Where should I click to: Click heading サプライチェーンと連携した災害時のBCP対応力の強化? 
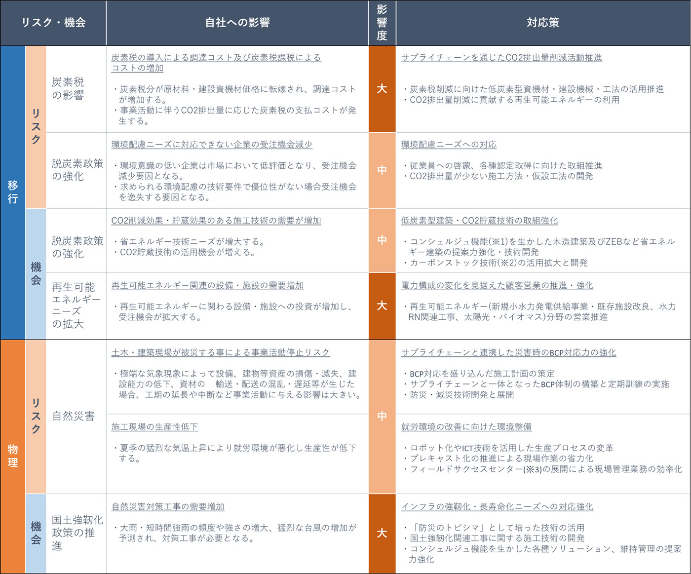point(508,353)
